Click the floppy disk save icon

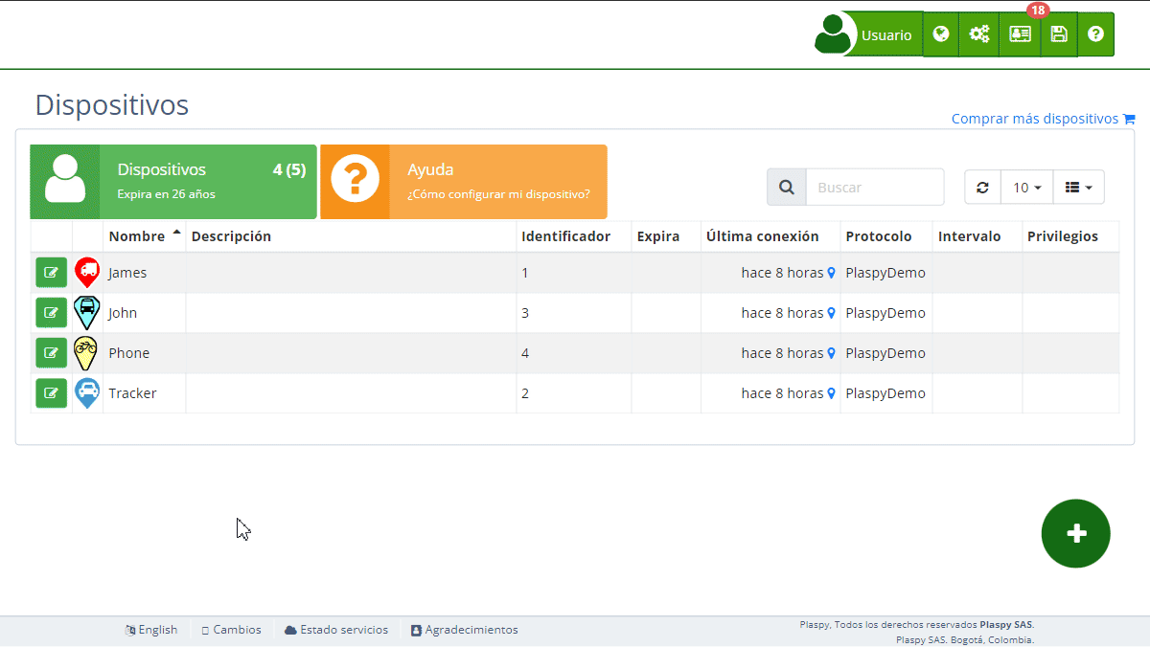tap(1059, 34)
